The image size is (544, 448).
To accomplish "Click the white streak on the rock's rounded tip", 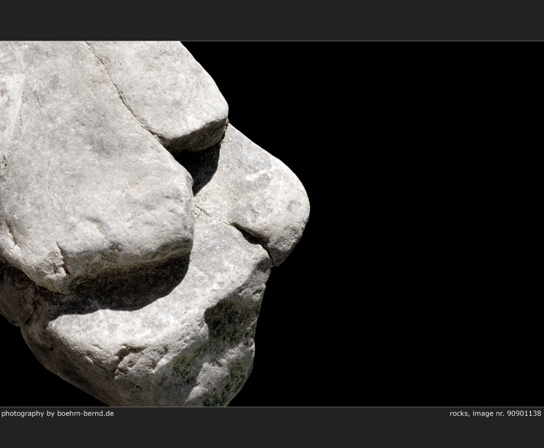I will point(257,175).
